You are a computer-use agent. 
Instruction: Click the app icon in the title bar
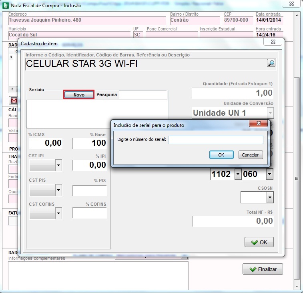[5, 5]
